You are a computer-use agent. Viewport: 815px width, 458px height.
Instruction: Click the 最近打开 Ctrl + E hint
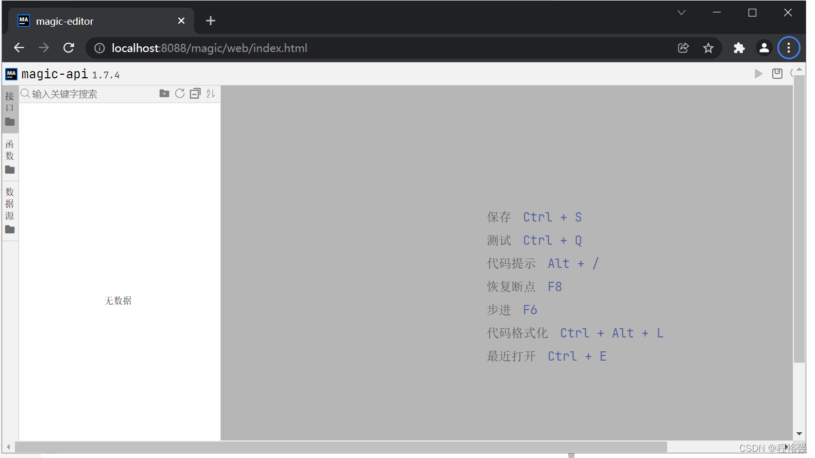(547, 357)
